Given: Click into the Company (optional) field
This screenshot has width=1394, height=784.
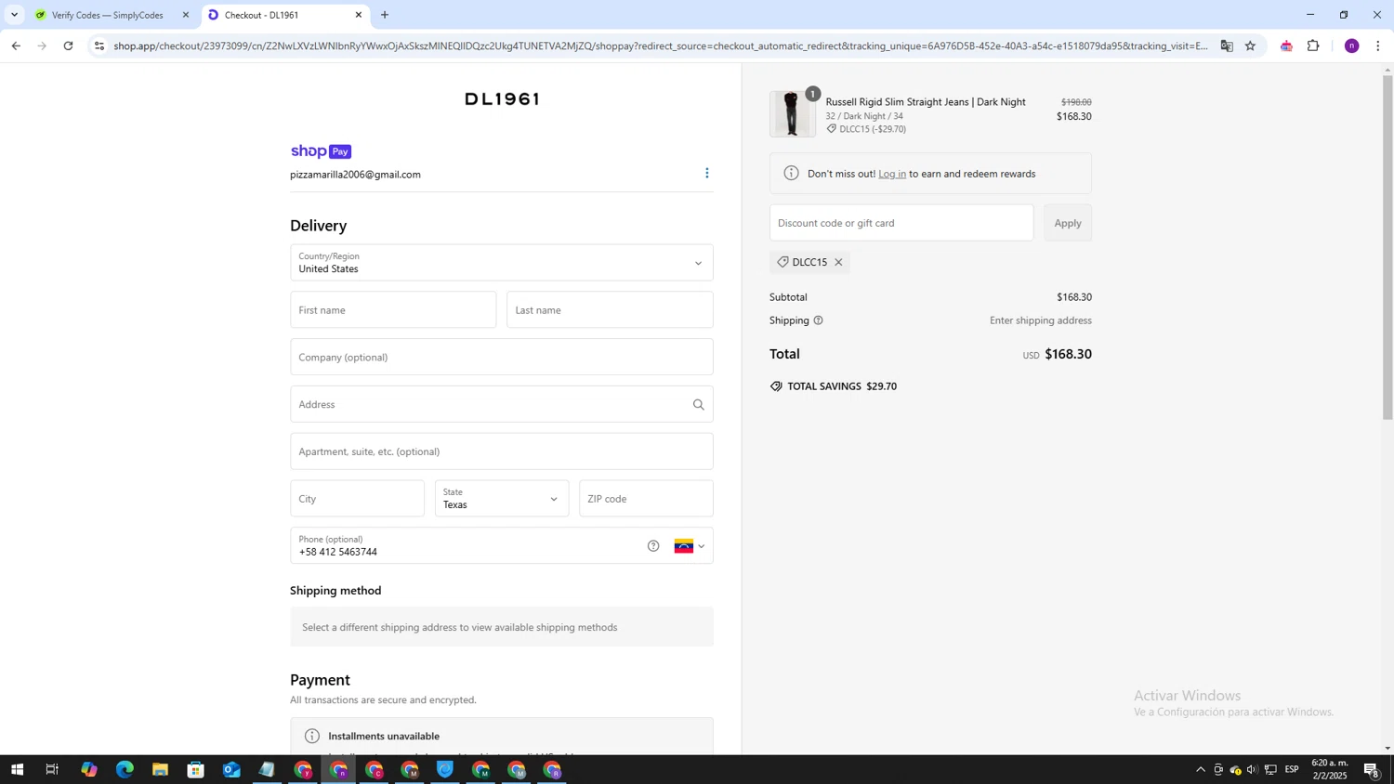Looking at the screenshot, I should click(x=501, y=358).
